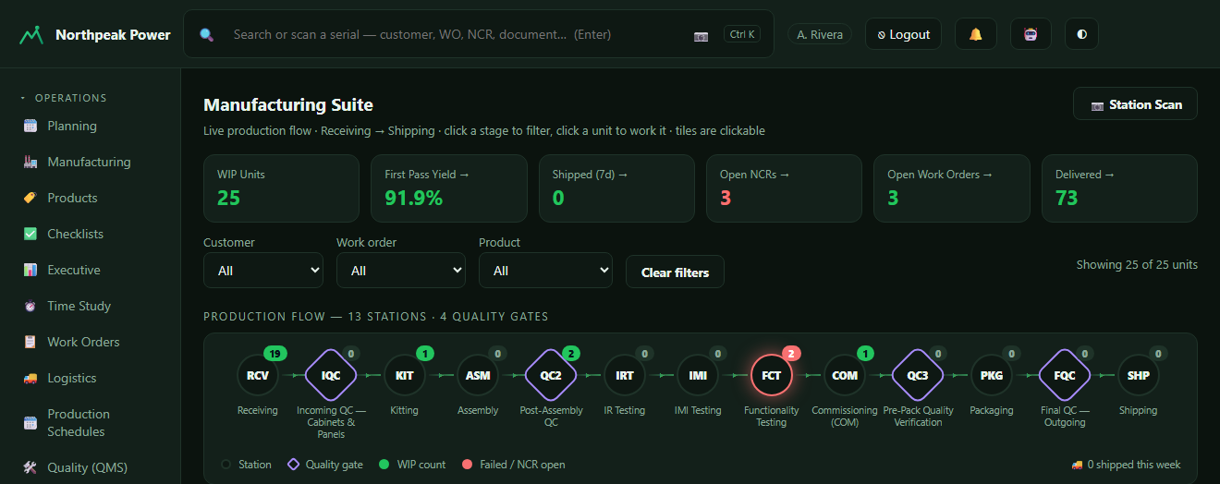The width and height of the screenshot is (1220, 484).
Task: Click the Clear filters button
Action: pos(675,272)
